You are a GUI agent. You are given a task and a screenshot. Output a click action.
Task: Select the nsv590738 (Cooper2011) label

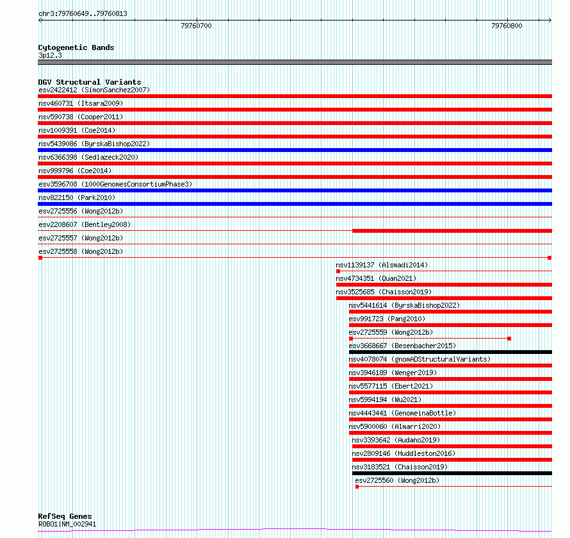(81, 117)
